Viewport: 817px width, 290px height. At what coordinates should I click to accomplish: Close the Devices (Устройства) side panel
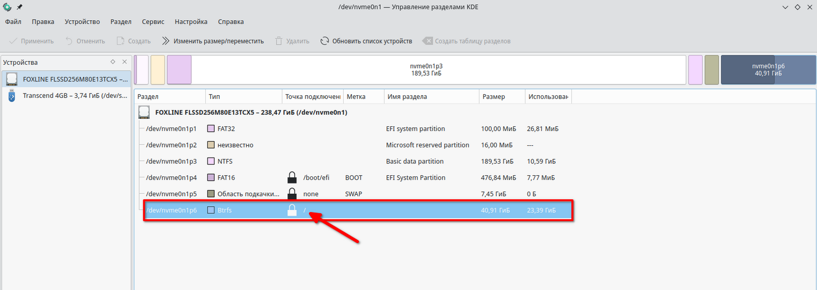(124, 62)
